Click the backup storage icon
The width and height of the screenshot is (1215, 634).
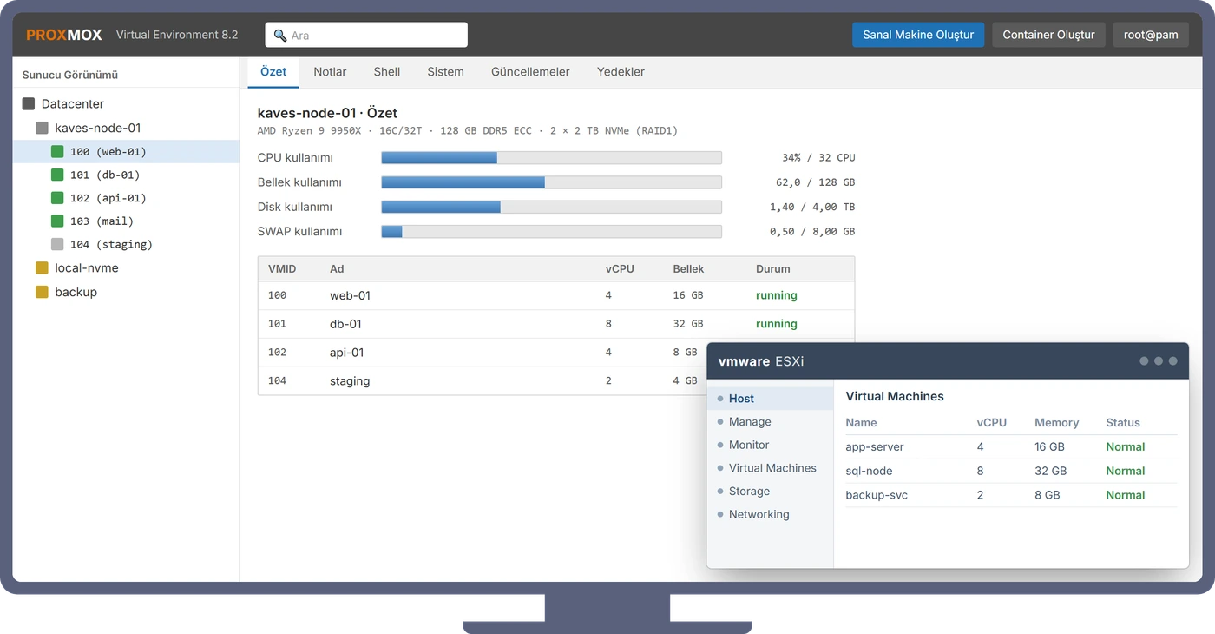(42, 292)
